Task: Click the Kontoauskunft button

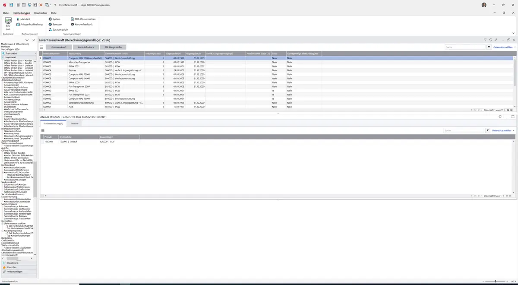Action: coord(59,47)
